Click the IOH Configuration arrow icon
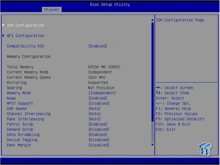 (x=4, y=25)
